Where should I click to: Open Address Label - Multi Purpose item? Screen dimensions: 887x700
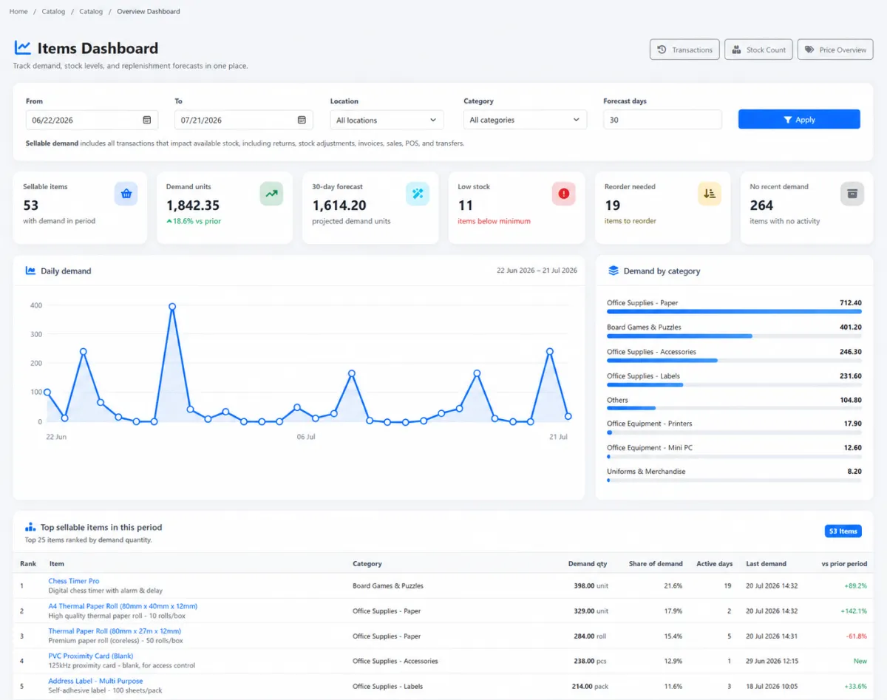pyautogui.click(x=96, y=682)
